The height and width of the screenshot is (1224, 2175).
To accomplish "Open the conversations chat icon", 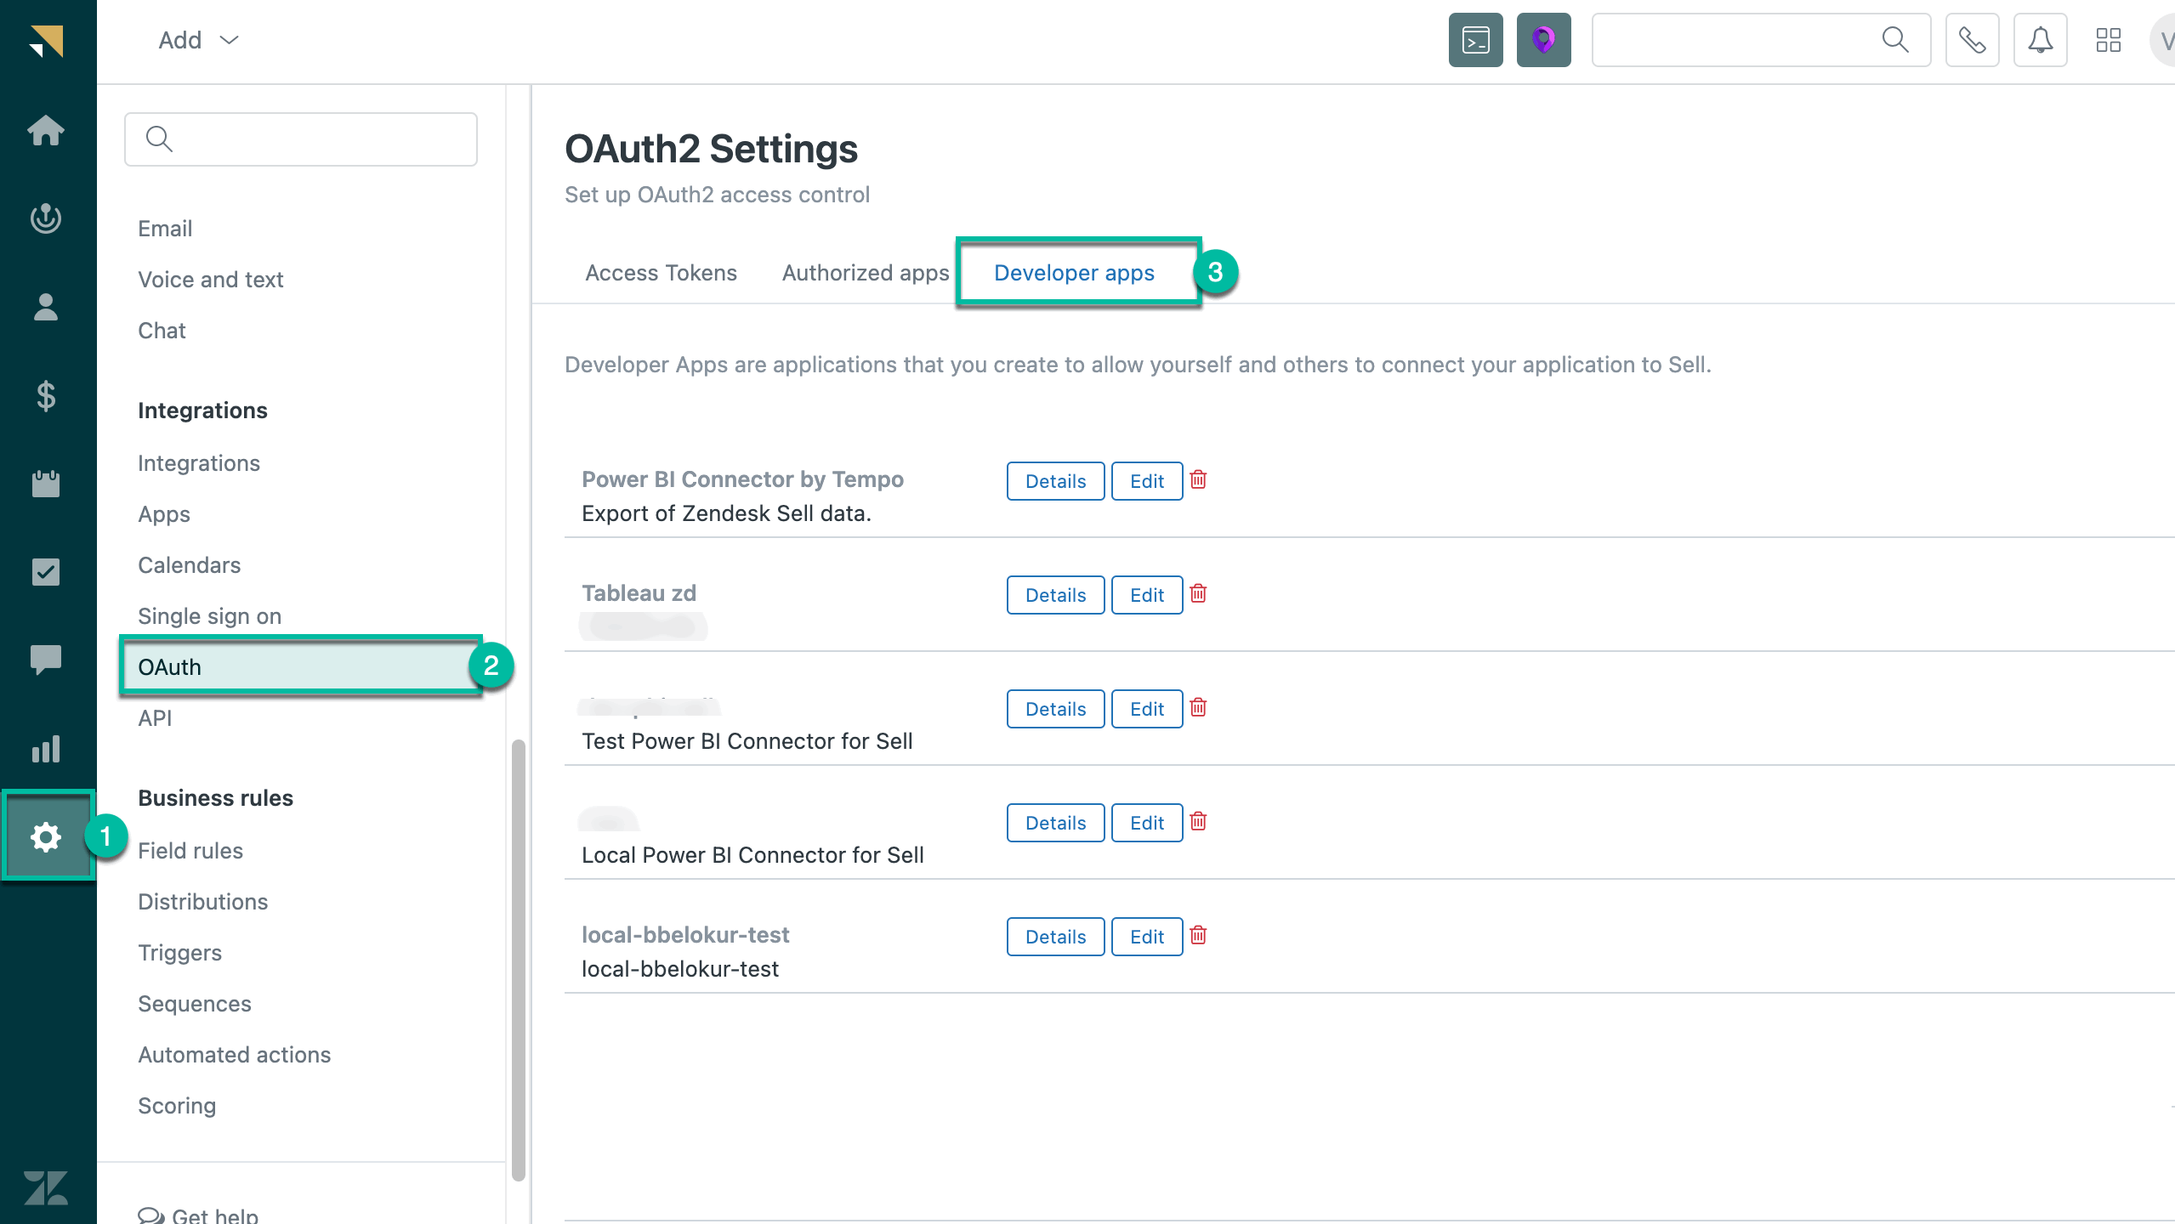I will (x=47, y=660).
